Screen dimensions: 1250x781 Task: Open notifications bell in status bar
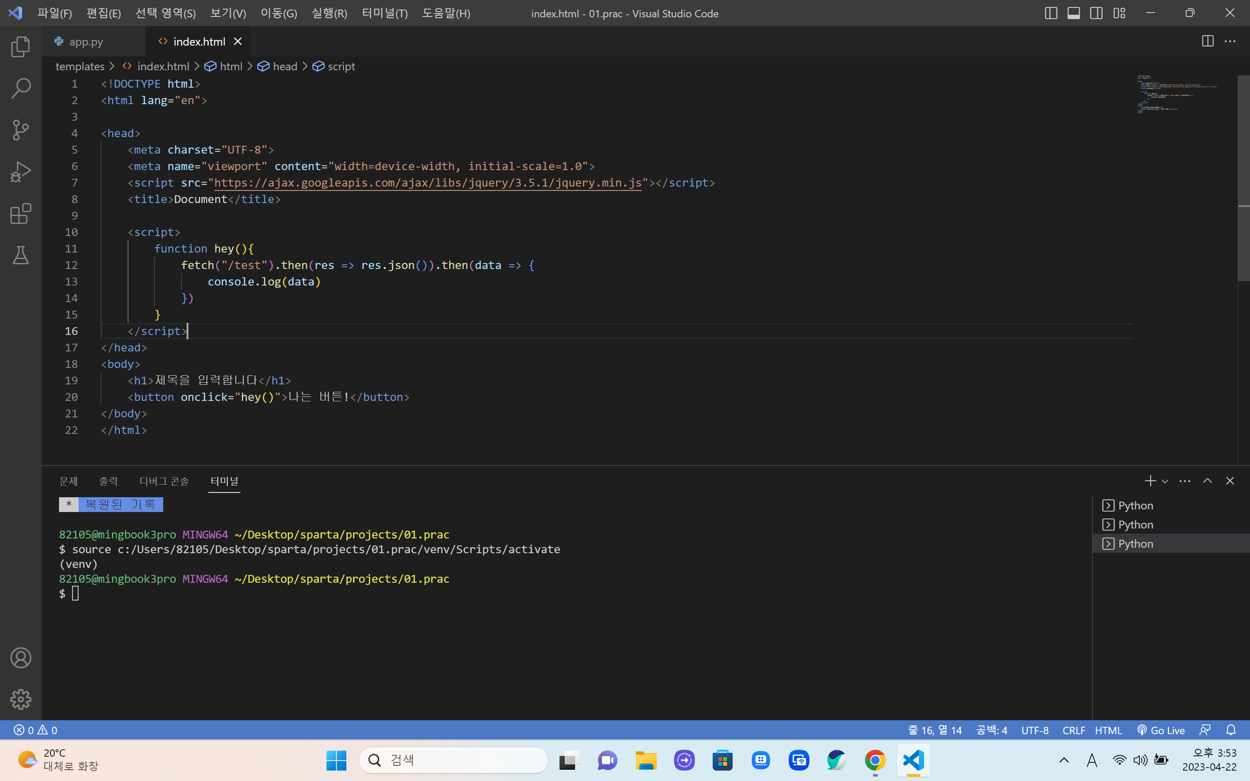(x=1231, y=730)
